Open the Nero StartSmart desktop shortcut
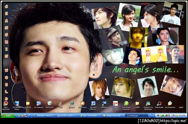Screen dimensions: 188x124 (x=6, y=105)
